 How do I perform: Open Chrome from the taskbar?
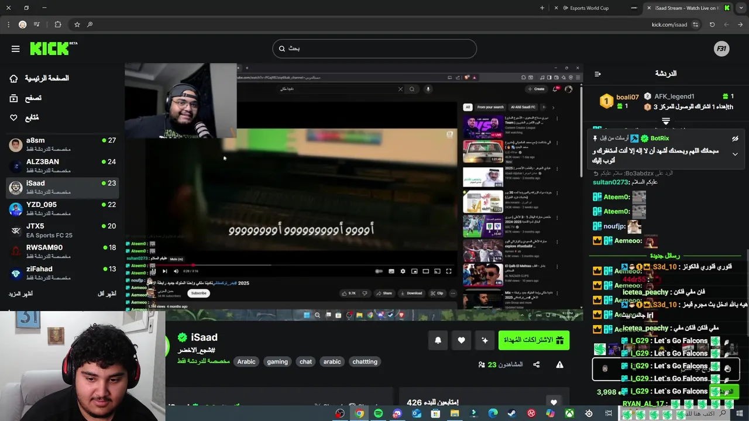359,413
